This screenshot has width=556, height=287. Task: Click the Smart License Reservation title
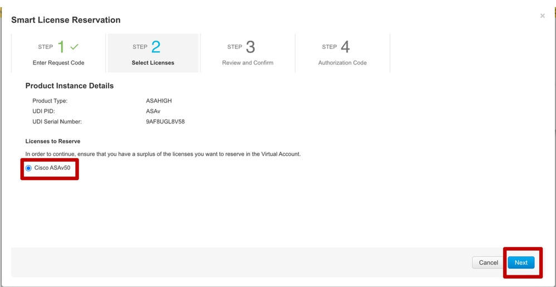coord(66,20)
